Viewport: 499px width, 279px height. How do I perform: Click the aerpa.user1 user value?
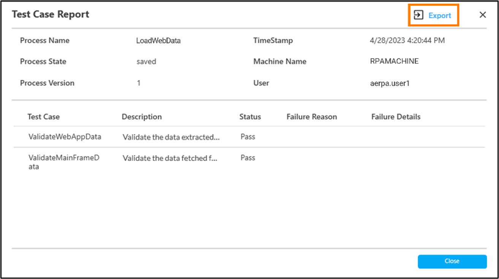tap(390, 83)
